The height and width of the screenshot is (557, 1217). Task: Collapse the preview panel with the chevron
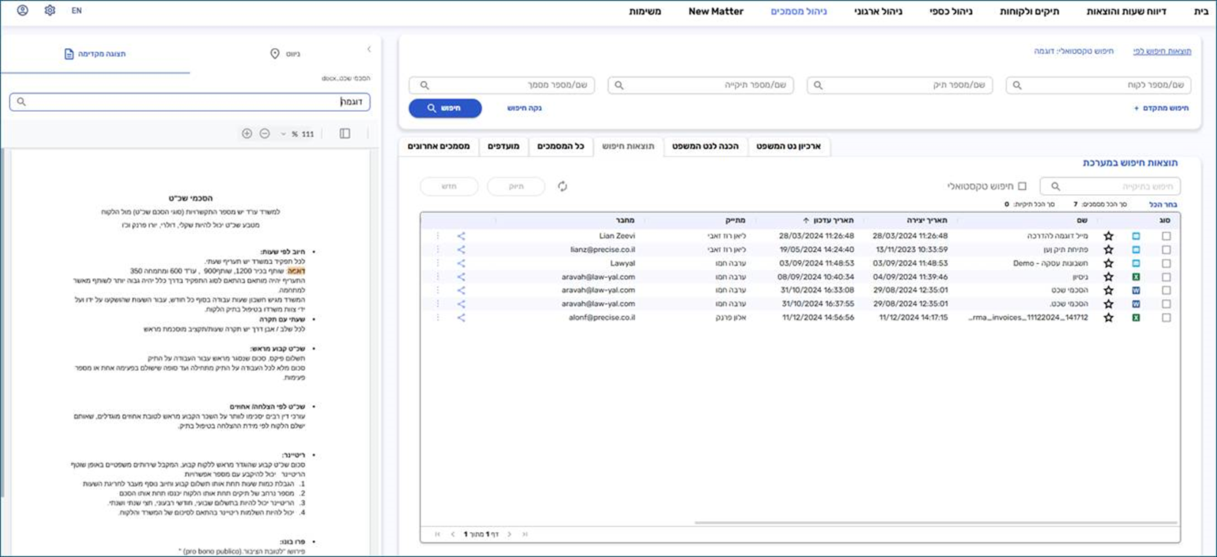point(369,50)
